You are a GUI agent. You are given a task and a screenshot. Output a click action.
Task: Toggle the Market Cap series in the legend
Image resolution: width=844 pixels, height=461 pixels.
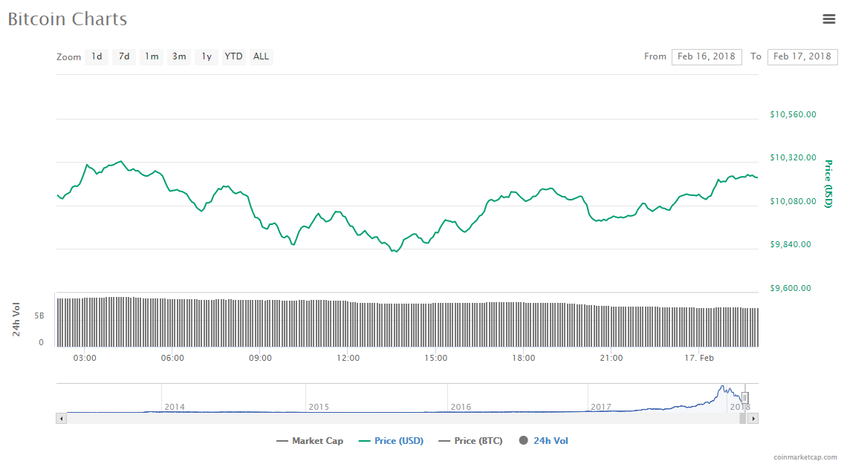pyautogui.click(x=310, y=440)
